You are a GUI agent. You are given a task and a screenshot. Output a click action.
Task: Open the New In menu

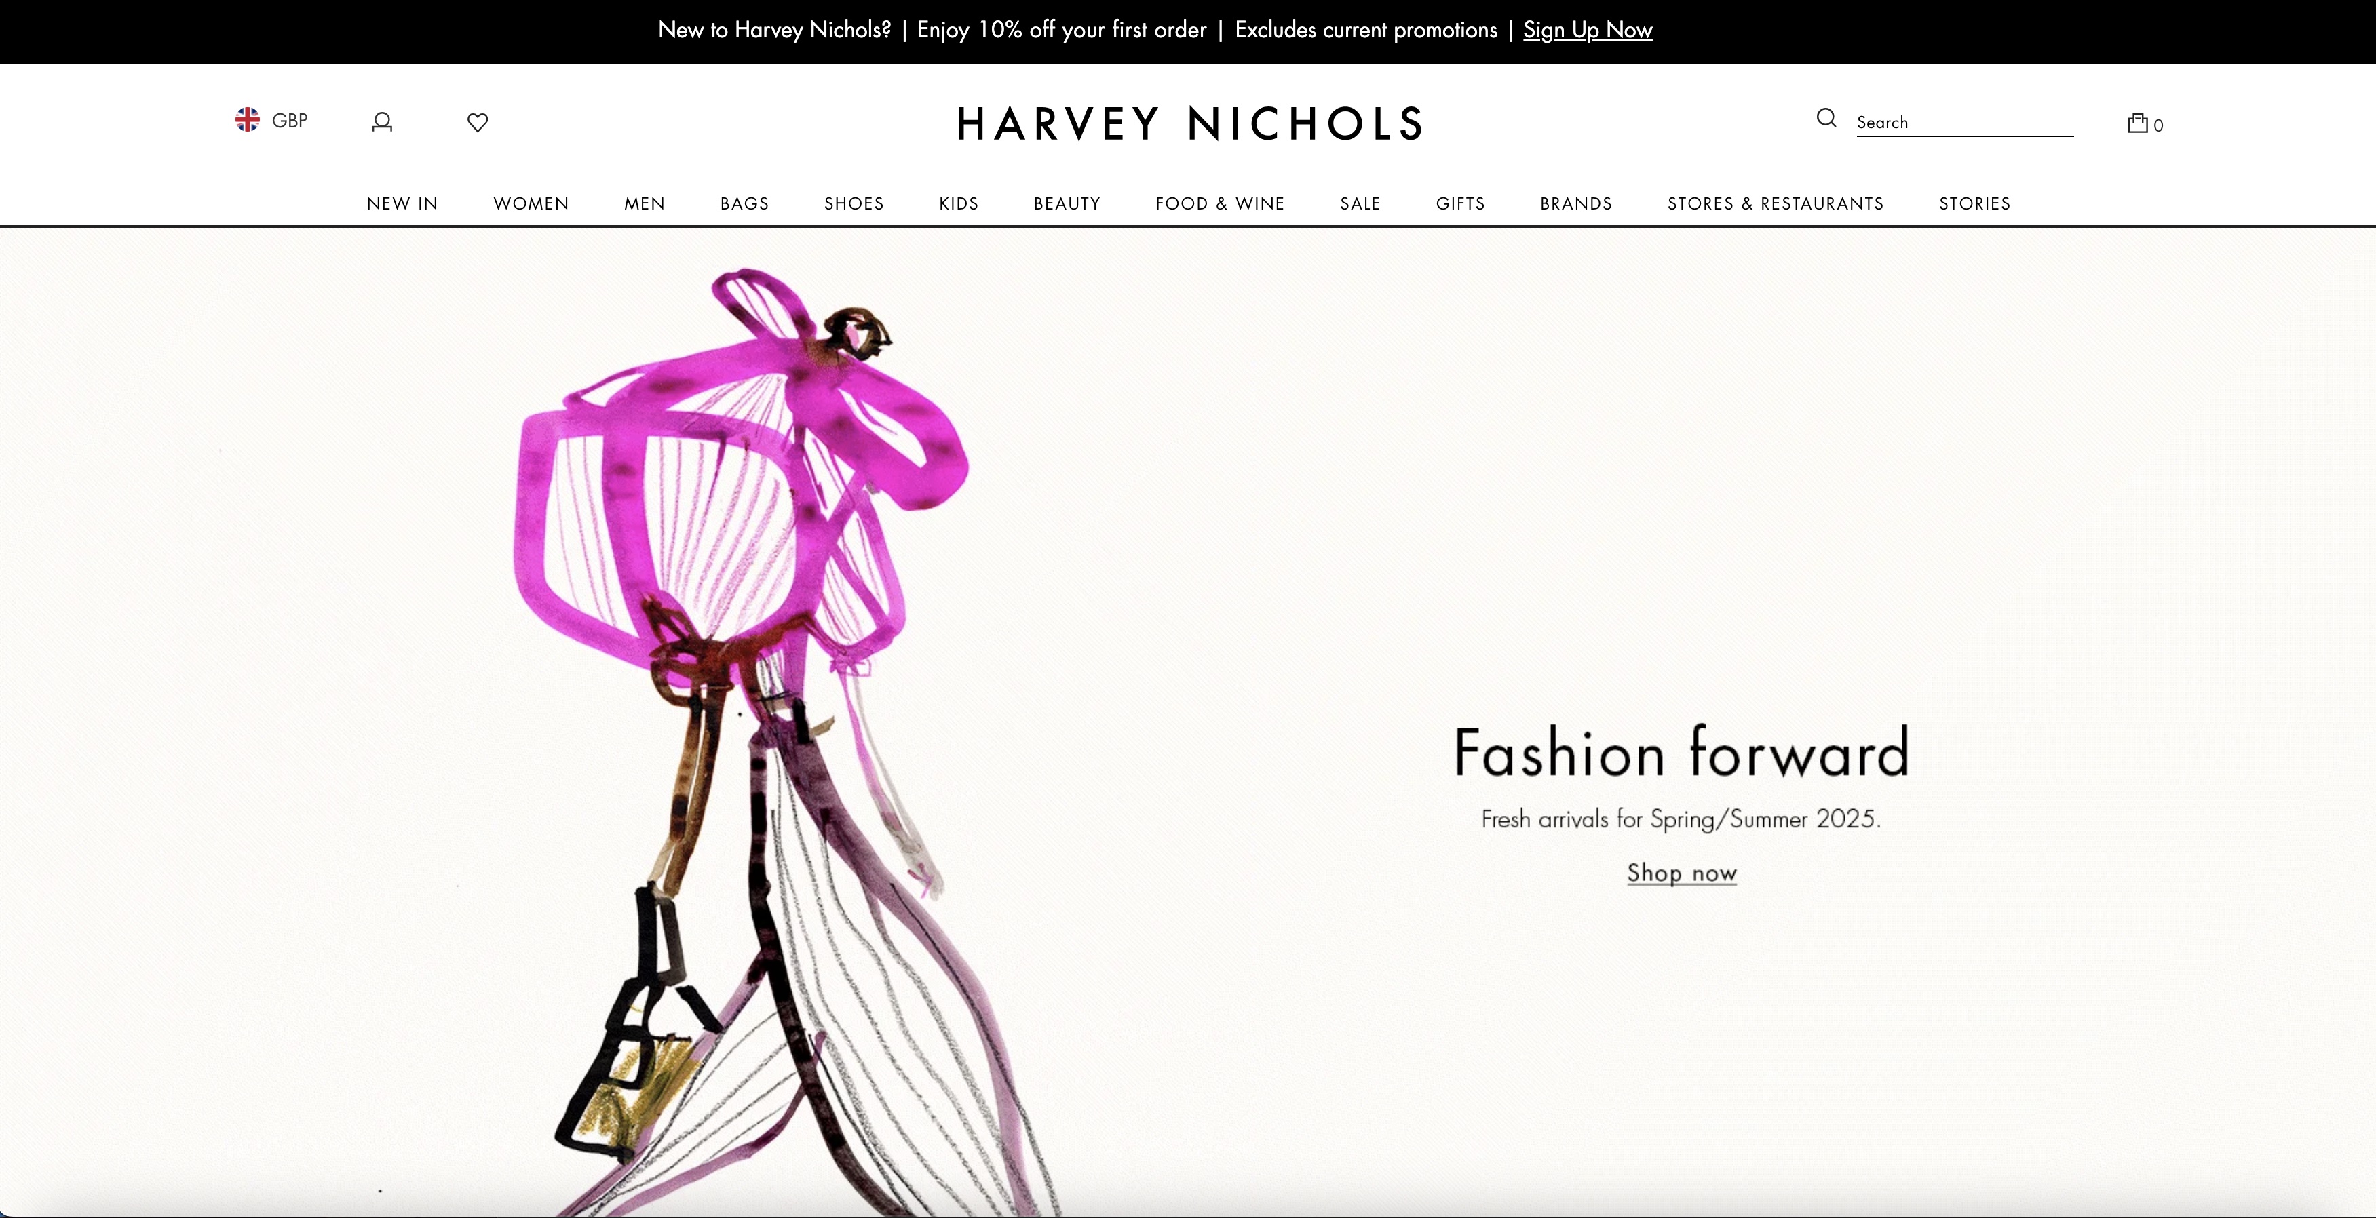(x=402, y=203)
